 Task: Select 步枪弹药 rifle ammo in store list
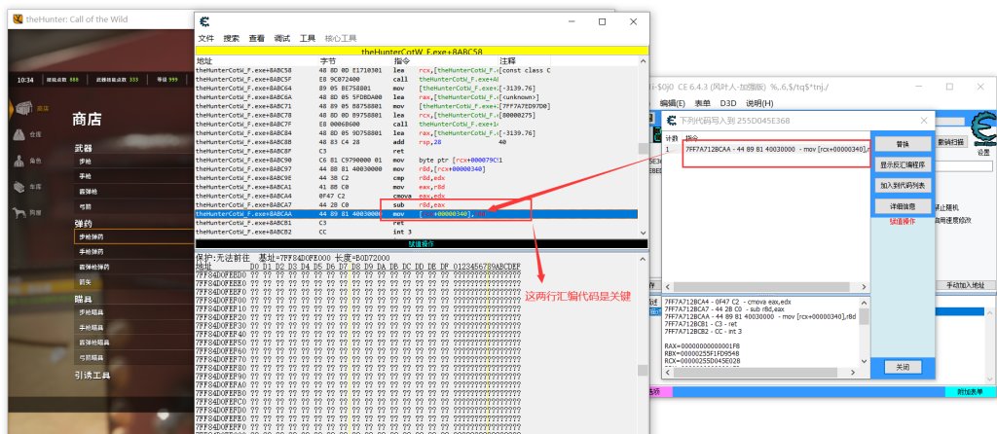(94, 236)
